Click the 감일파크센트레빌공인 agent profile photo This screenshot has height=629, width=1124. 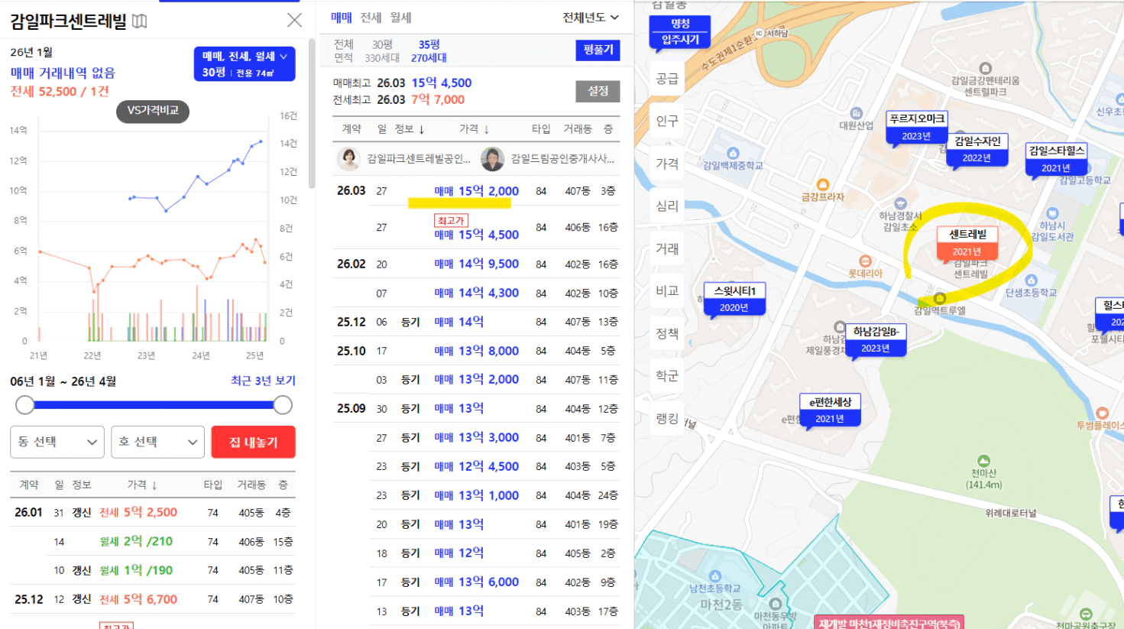pyautogui.click(x=349, y=159)
